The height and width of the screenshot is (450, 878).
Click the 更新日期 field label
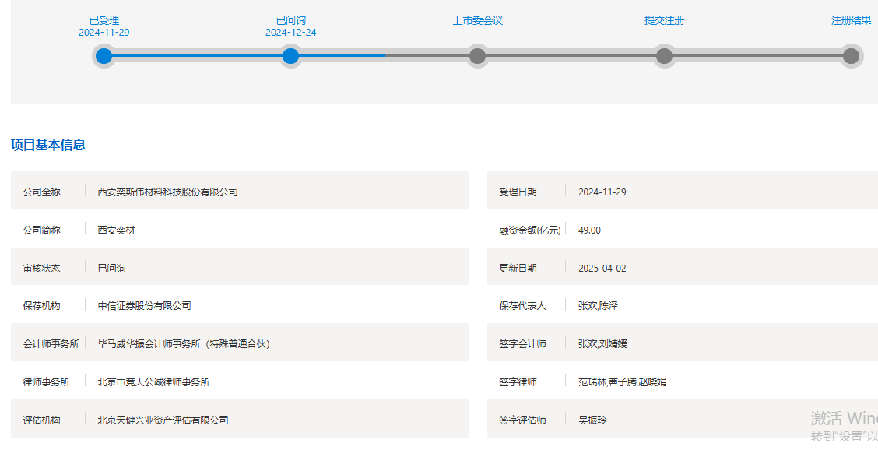[x=518, y=268]
